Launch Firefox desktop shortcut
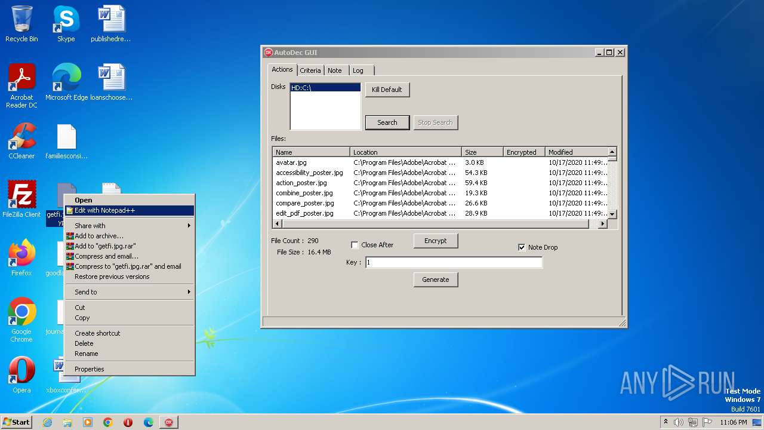The image size is (764, 430). 21,258
